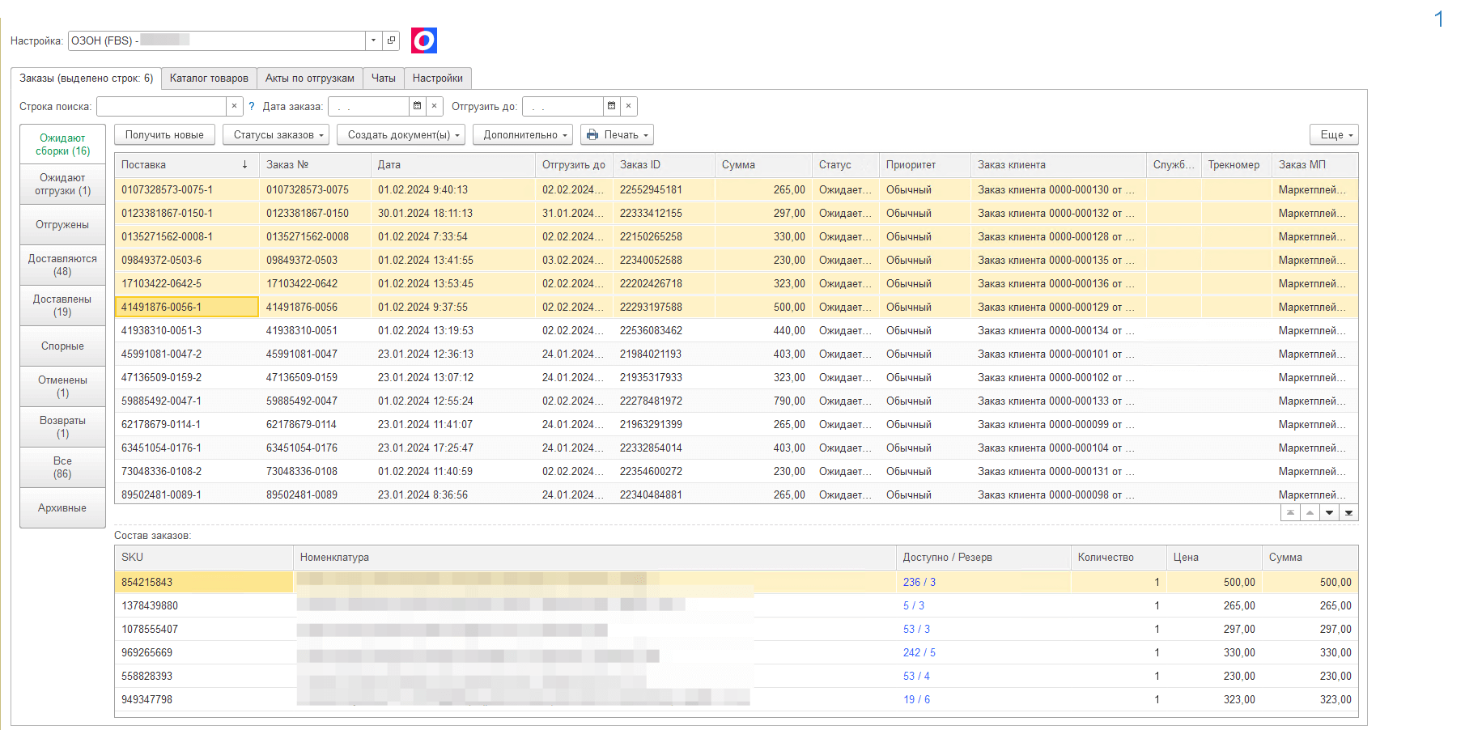Screen dimensions: 1465x730
Task: Clear the Строка поиска field
Action: tap(234, 106)
